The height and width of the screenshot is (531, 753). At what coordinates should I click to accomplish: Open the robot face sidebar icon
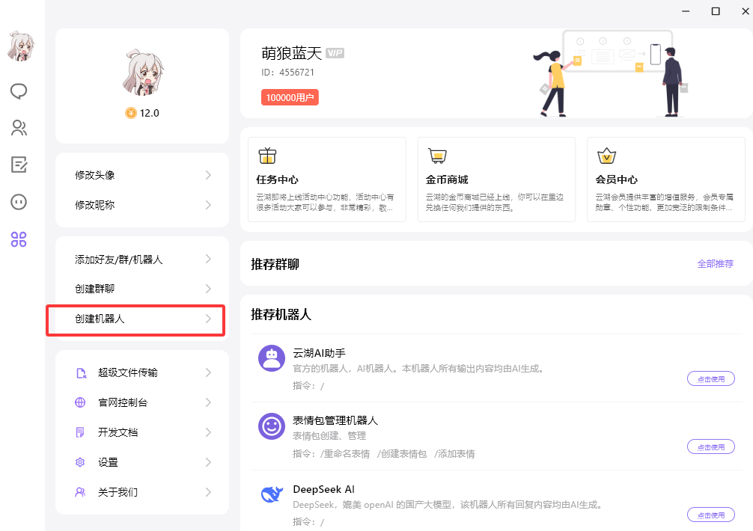click(19, 202)
